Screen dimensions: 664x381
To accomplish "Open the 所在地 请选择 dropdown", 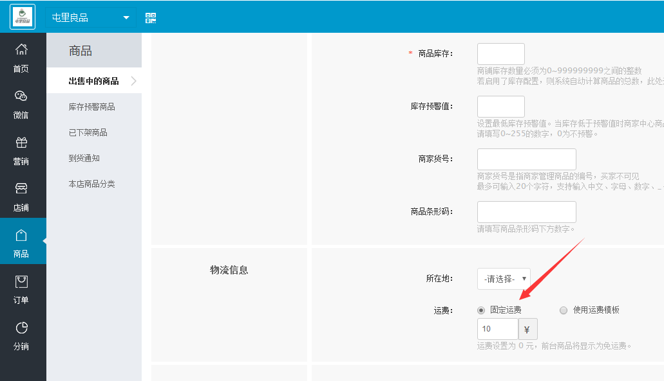I will [x=504, y=279].
